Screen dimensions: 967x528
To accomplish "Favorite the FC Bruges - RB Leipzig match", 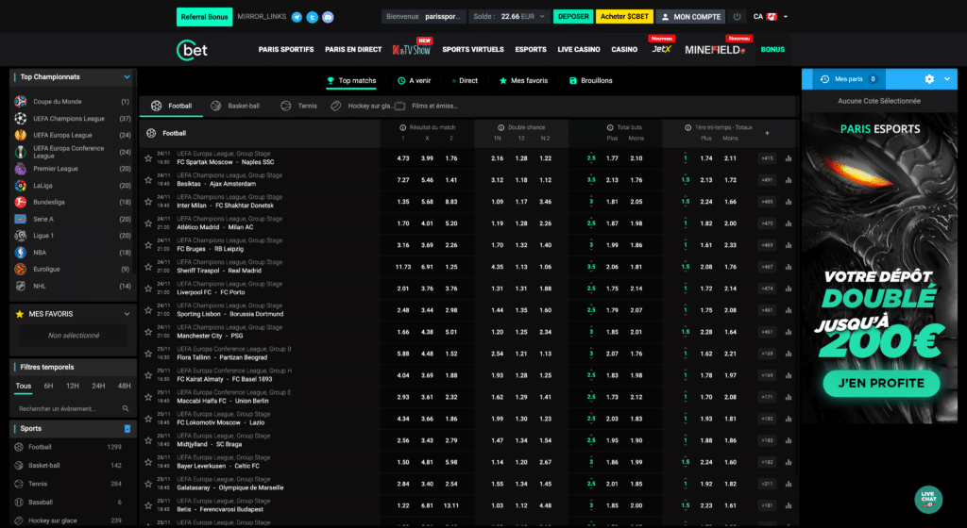I will [148, 245].
